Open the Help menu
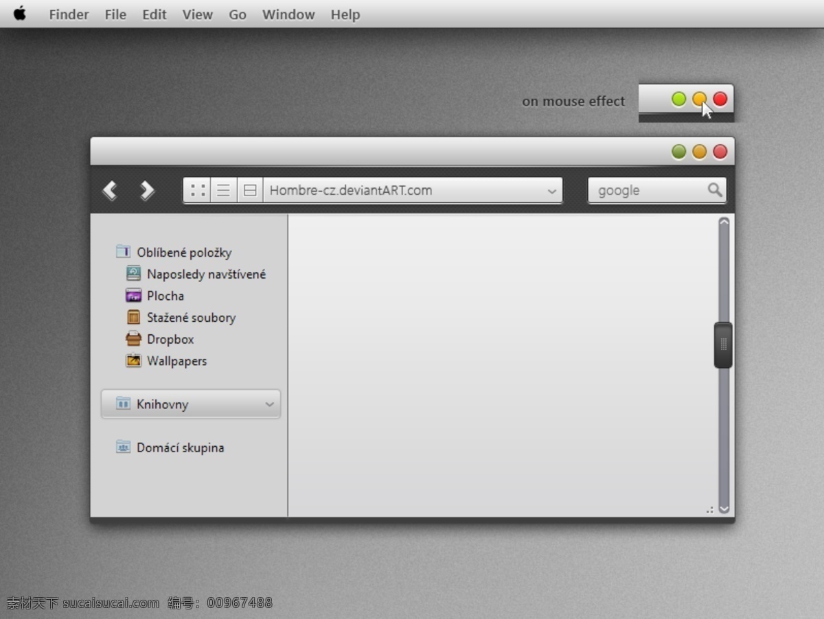The image size is (824, 619). pyautogui.click(x=345, y=14)
